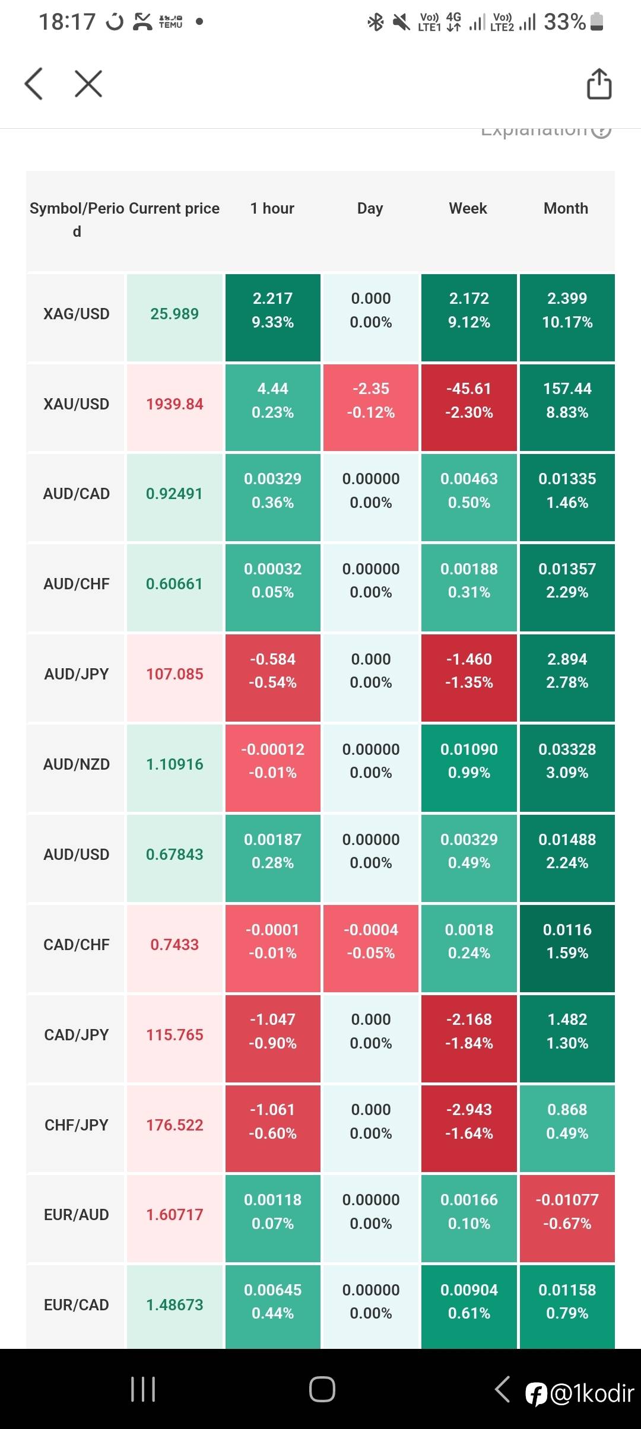Open the XAU/USD symbol row
641x1429 pixels.
(x=77, y=404)
